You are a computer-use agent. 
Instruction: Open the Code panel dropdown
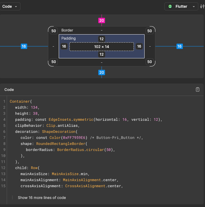[x=10, y=6]
